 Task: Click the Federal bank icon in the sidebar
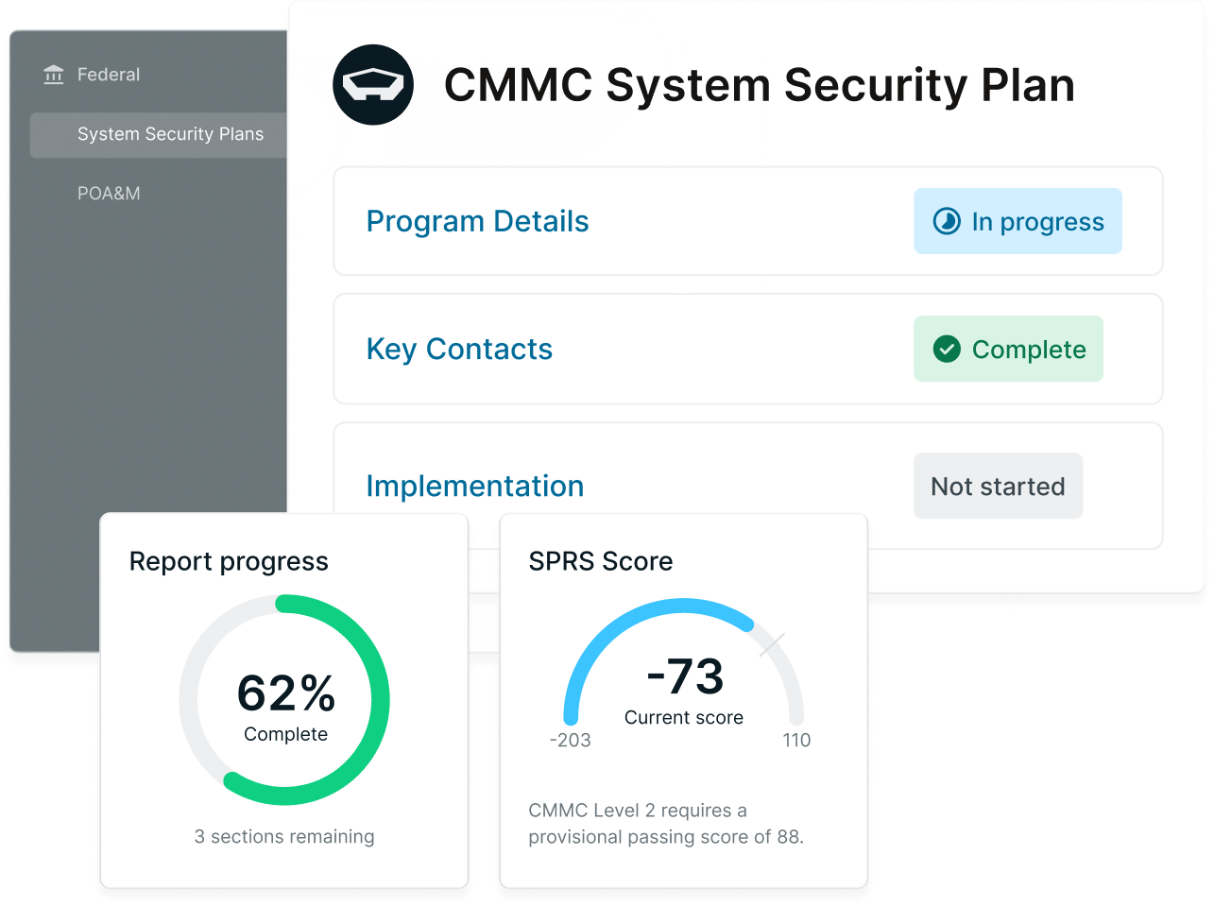[x=54, y=74]
